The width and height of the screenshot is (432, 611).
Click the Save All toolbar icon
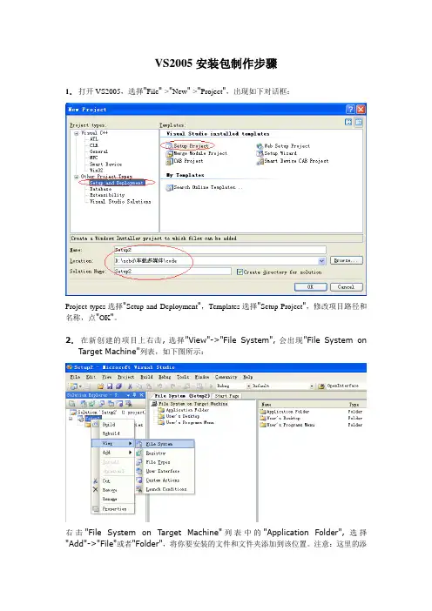118,386
